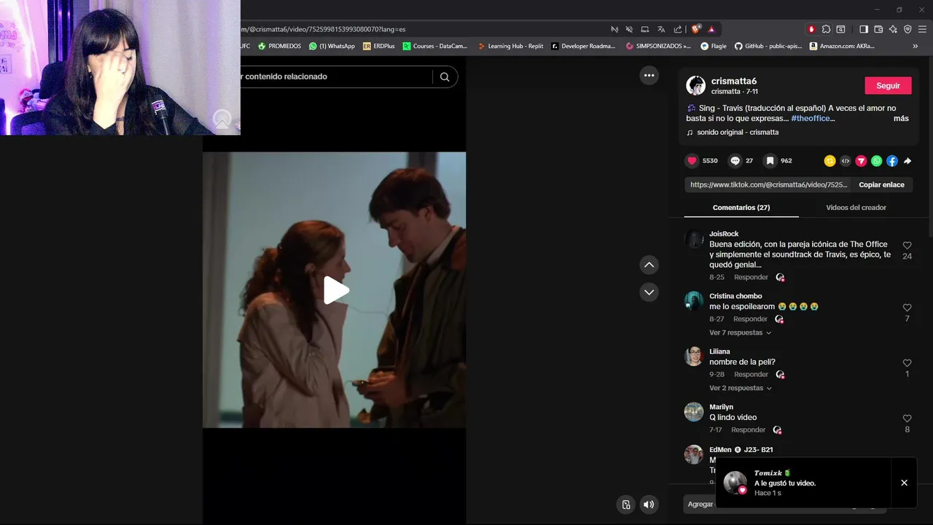Open the translate page icon

661,29
